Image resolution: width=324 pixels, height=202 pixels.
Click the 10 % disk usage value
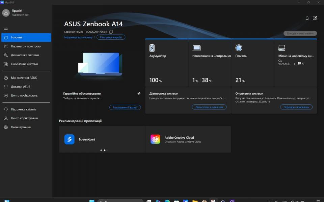(x=301, y=64)
